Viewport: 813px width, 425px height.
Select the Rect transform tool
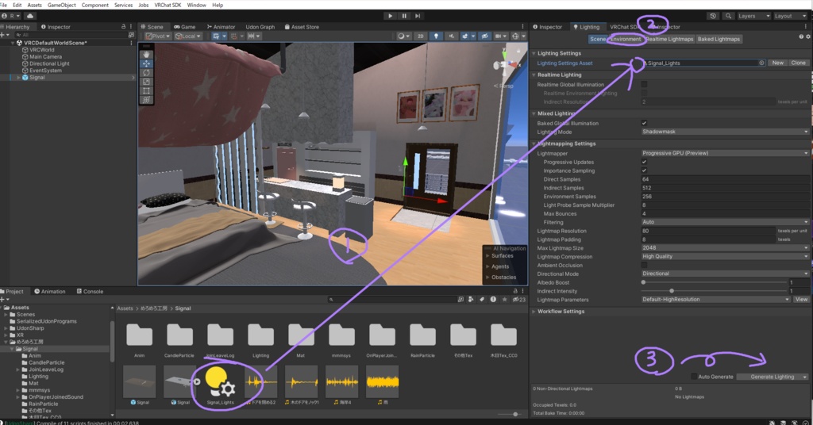point(146,90)
